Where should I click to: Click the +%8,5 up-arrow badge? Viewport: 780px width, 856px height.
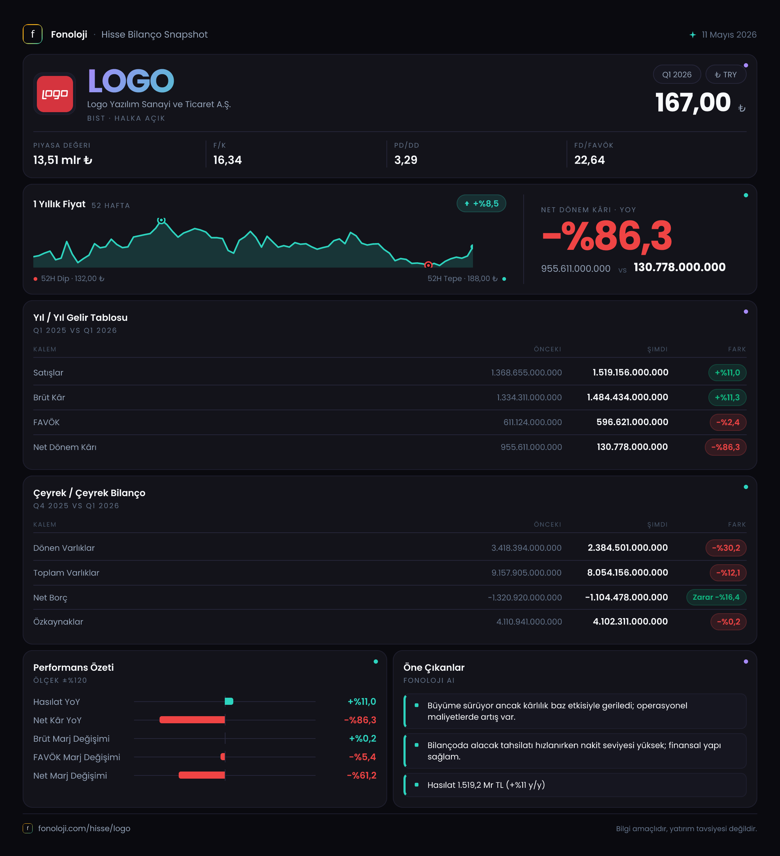tap(481, 204)
